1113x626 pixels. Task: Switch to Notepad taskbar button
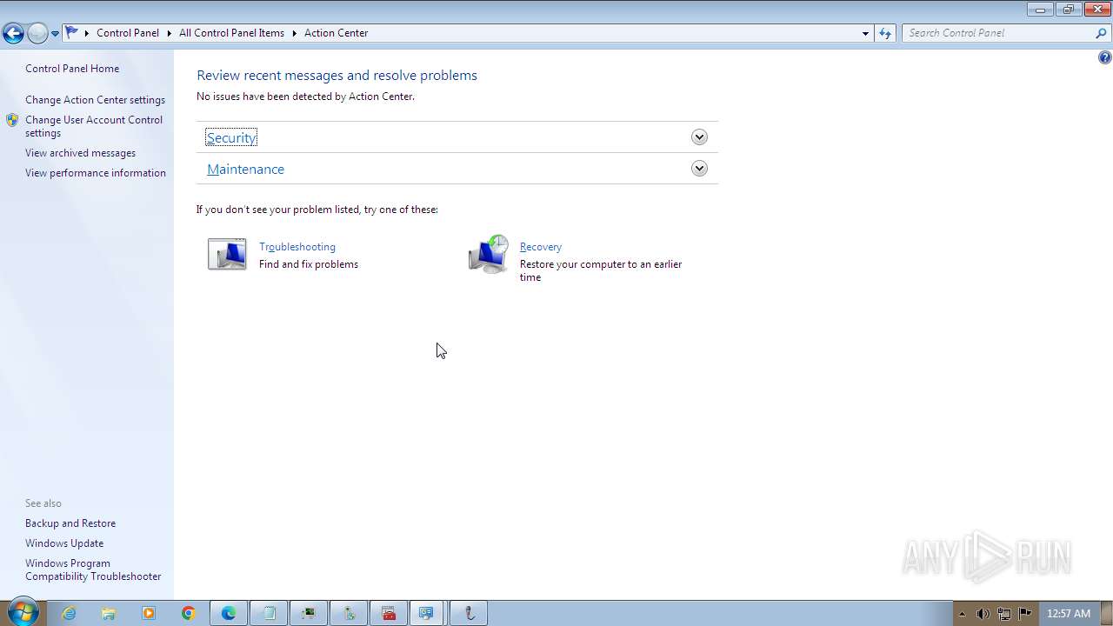click(x=269, y=613)
